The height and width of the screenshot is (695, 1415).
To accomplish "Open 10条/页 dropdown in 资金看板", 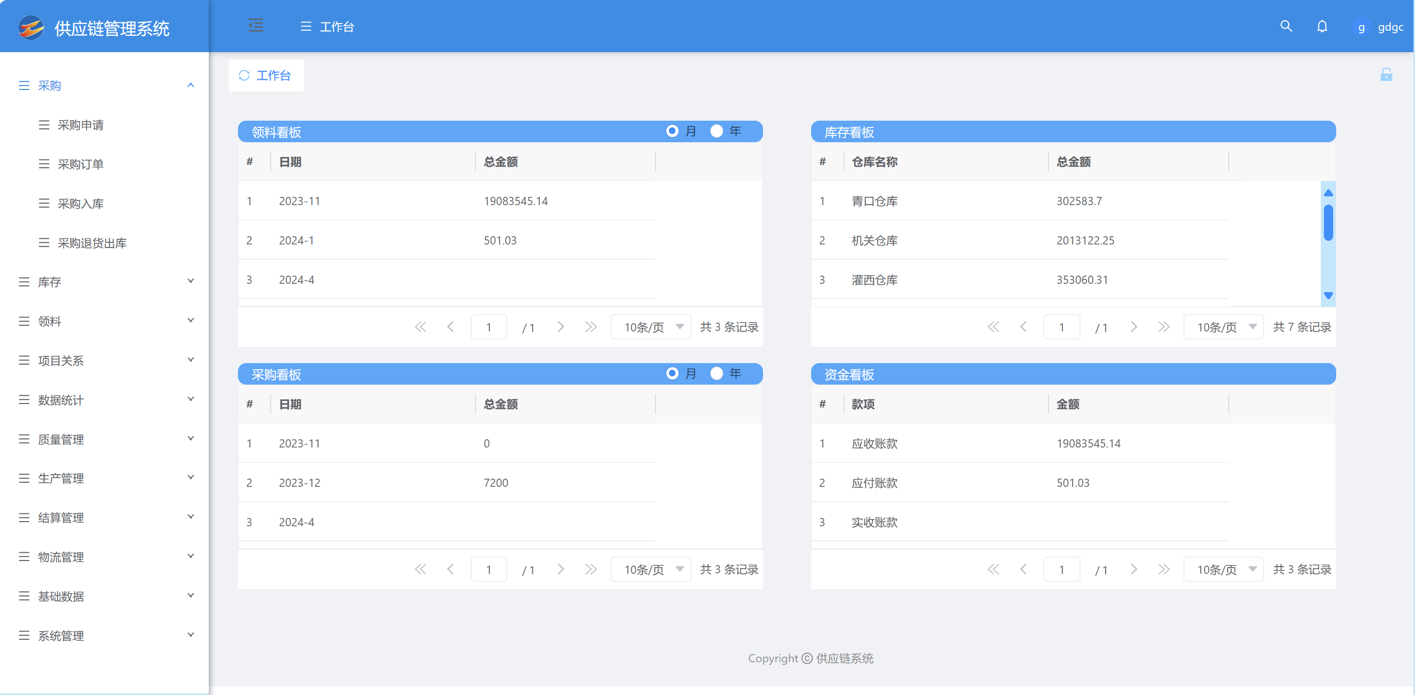I will point(1224,569).
